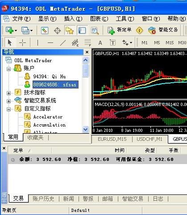Click the 手数 column header
The image size is (187, 215).
point(174,150)
